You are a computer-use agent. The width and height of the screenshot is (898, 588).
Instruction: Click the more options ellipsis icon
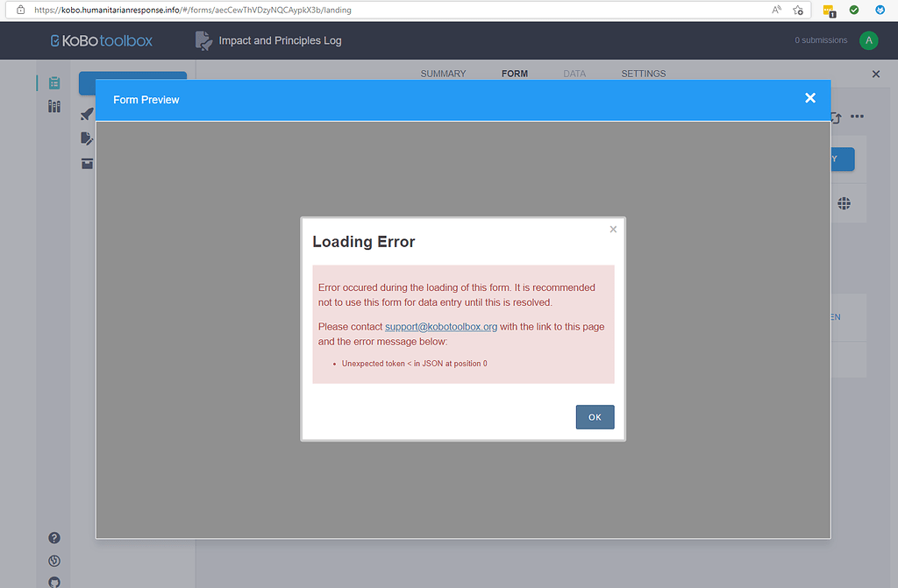coord(858,116)
